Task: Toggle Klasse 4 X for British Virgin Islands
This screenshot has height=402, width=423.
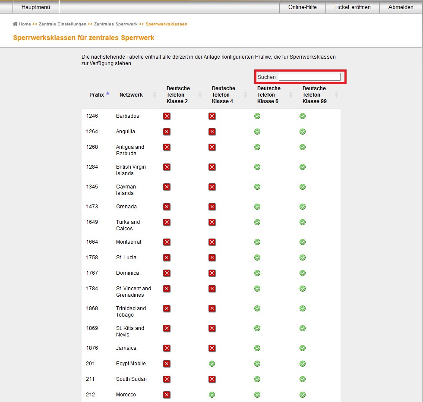Action: click(x=212, y=167)
